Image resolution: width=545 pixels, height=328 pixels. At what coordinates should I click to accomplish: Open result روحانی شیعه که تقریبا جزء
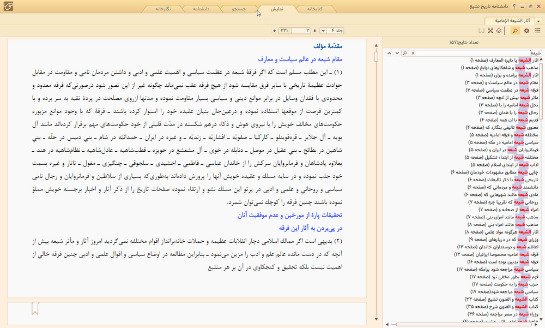(x=503, y=202)
